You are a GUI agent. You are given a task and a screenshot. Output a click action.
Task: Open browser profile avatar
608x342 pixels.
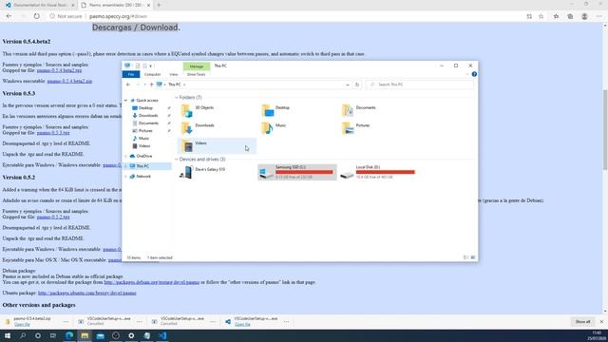pyautogui.click(x=584, y=16)
